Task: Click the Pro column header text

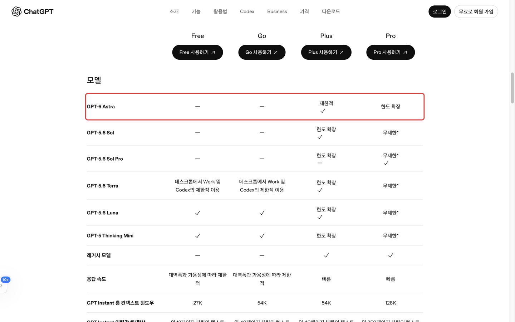Action: (x=391, y=36)
